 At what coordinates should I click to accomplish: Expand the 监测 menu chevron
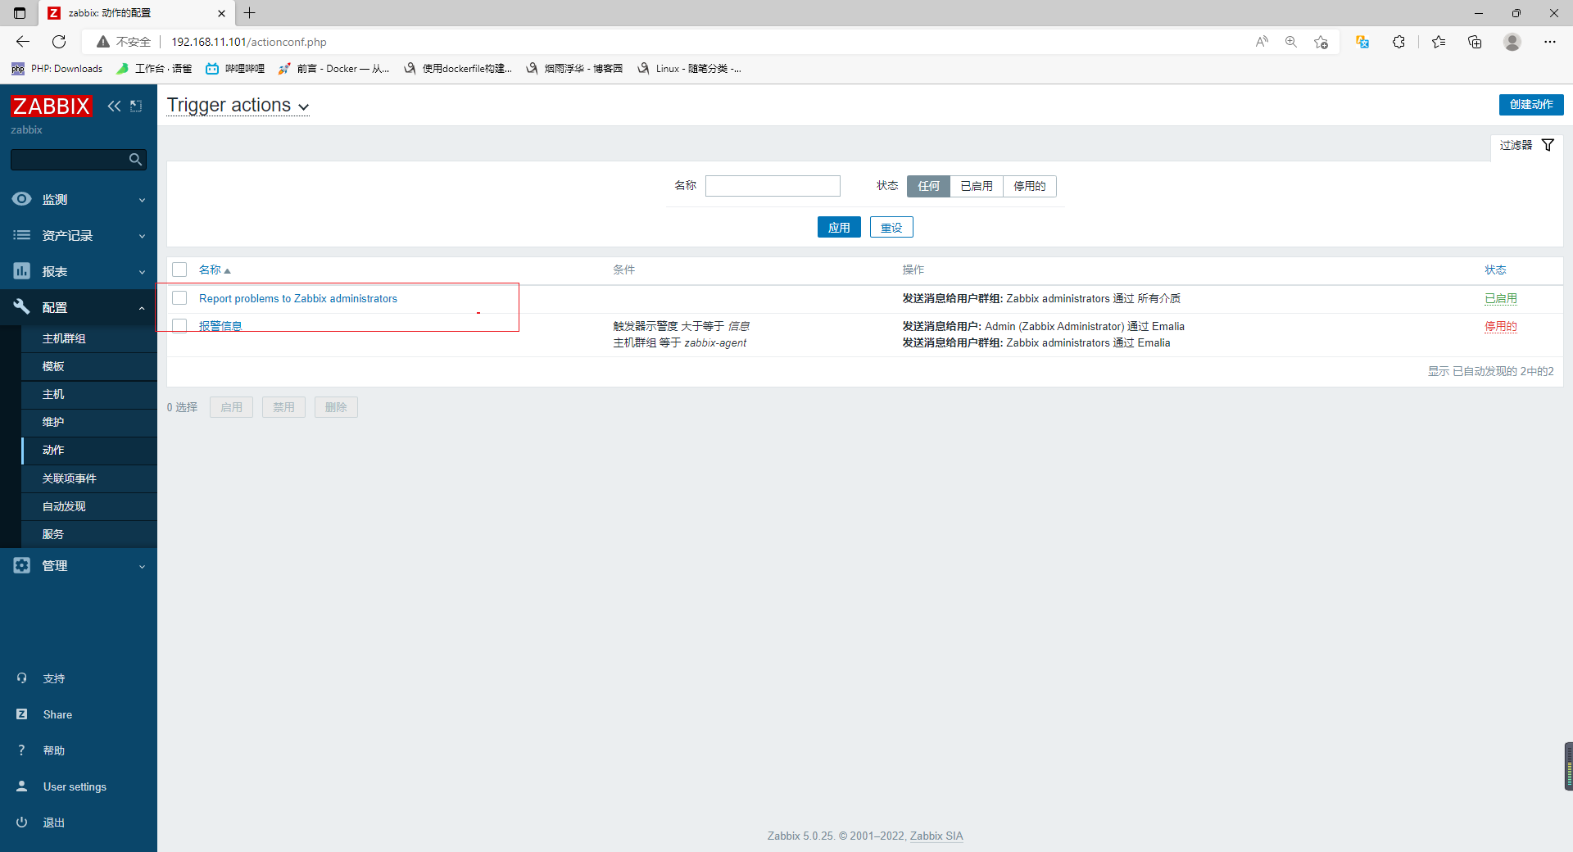pyautogui.click(x=142, y=200)
